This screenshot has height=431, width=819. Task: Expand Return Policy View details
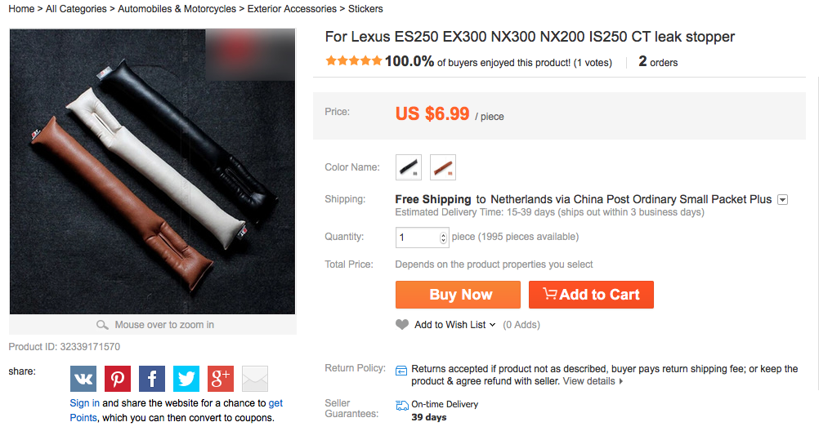click(x=593, y=381)
